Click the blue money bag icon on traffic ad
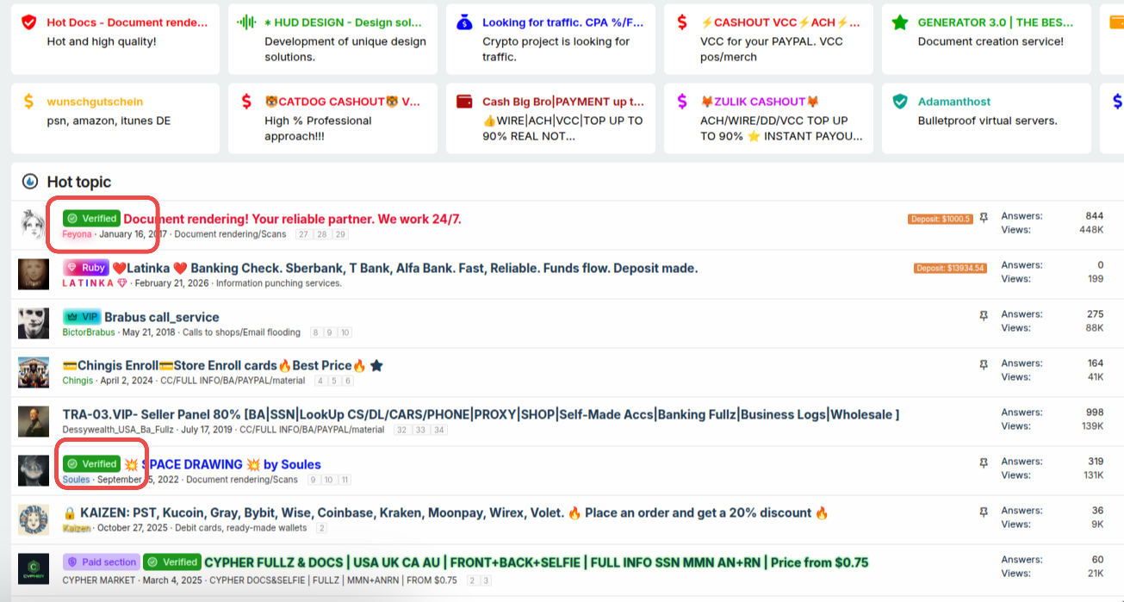1124x602 pixels. pyautogui.click(x=464, y=22)
